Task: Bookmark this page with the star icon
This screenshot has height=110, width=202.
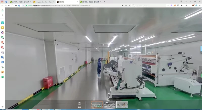Action: 16,5
